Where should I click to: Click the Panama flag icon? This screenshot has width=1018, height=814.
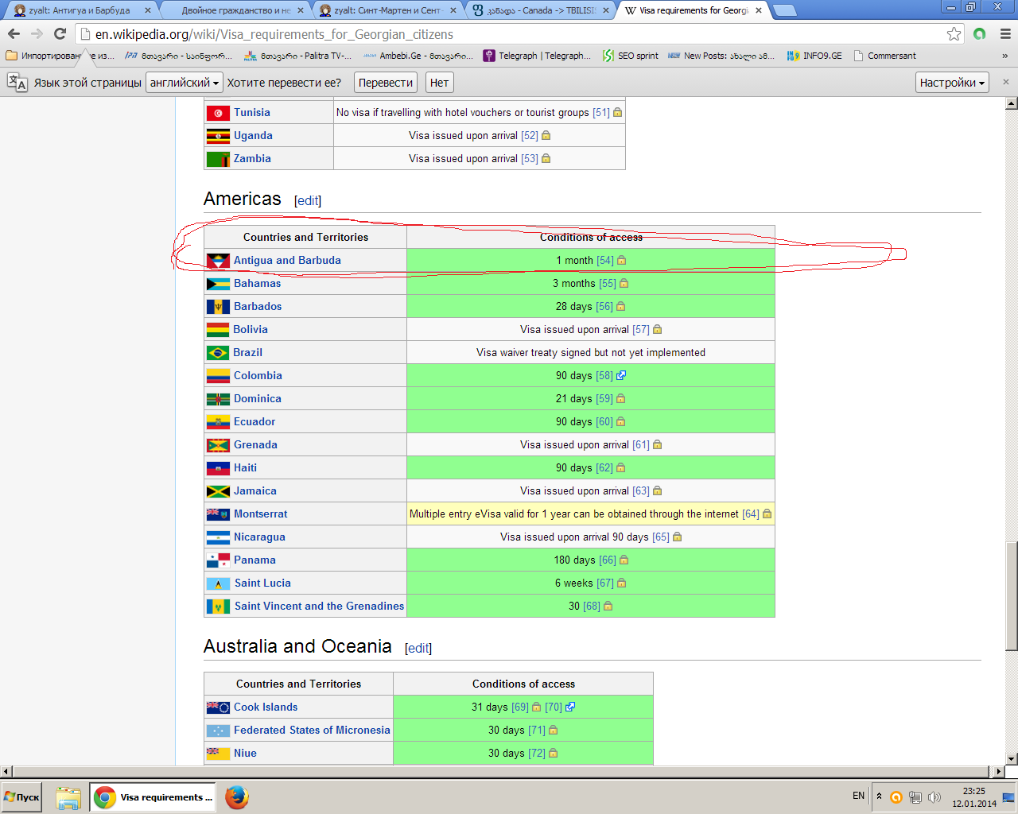218,560
